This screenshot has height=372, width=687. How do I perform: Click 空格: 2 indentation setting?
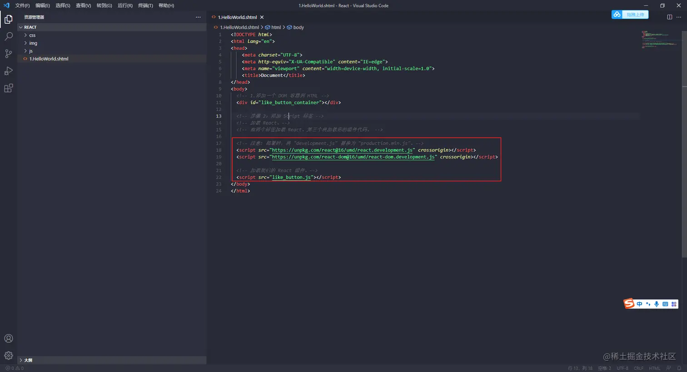click(605, 368)
